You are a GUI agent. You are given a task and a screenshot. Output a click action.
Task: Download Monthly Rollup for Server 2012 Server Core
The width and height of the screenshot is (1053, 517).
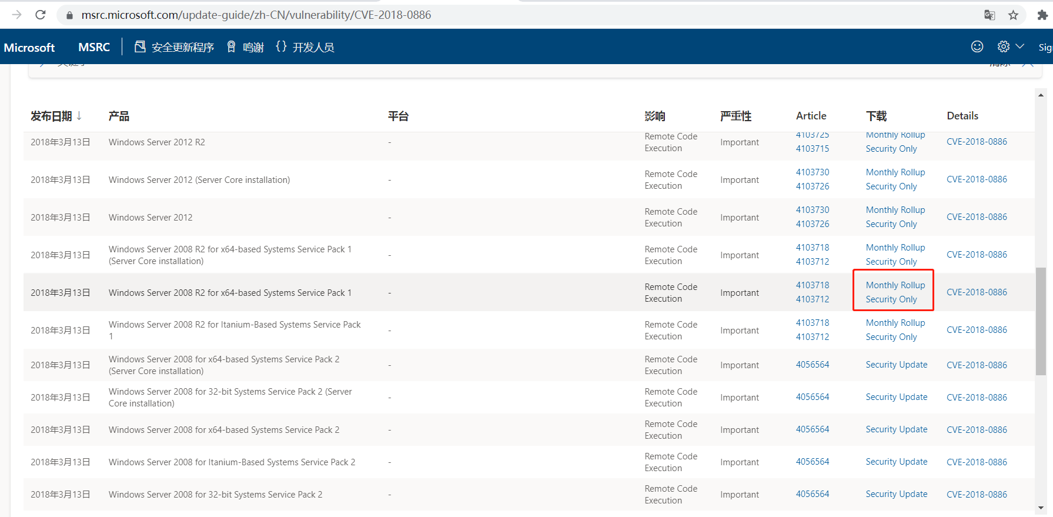pyautogui.click(x=895, y=172)
